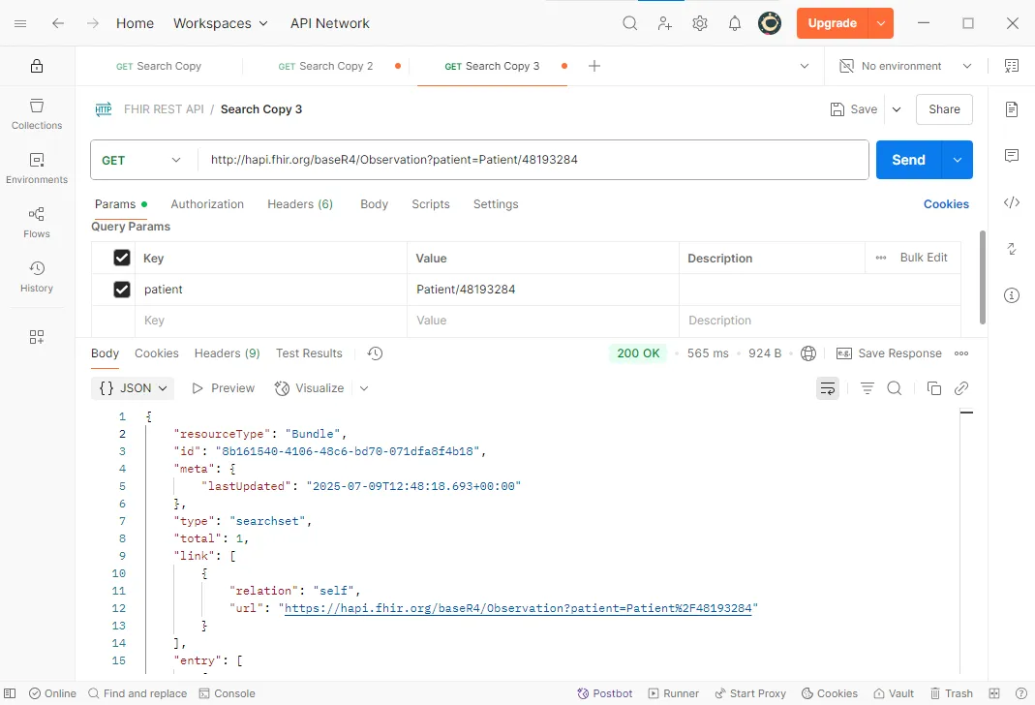The image size is (1035, 705).
Task: Open notifications bell icon
Action: pos(735,23)
